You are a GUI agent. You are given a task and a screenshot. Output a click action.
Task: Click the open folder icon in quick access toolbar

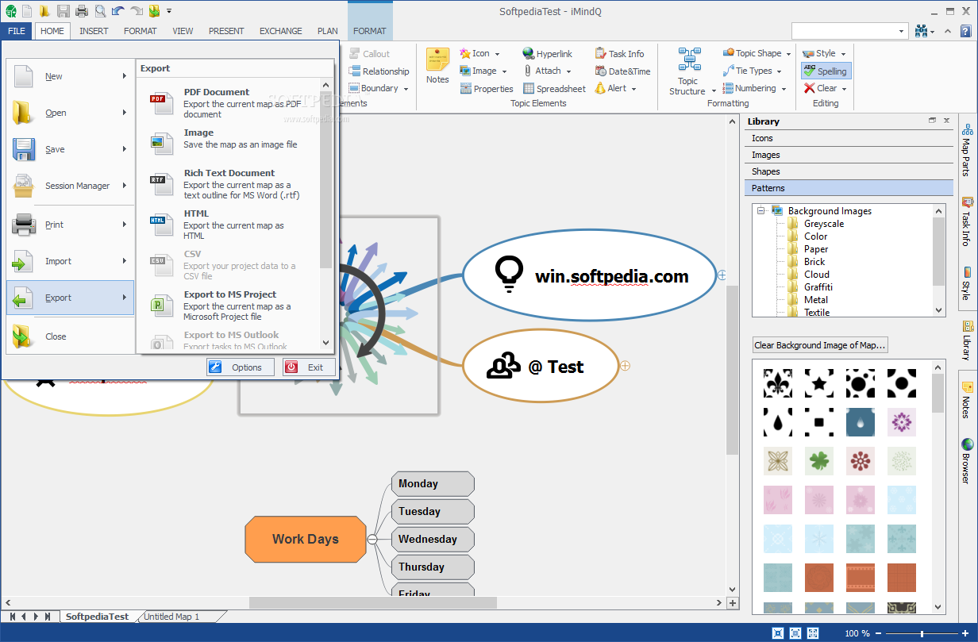pos(44,10)
